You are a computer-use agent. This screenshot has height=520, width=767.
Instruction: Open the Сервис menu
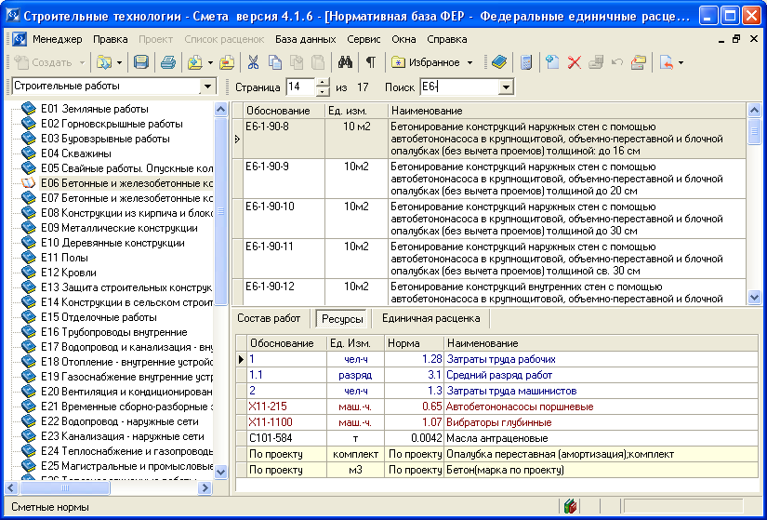(364, 39)
